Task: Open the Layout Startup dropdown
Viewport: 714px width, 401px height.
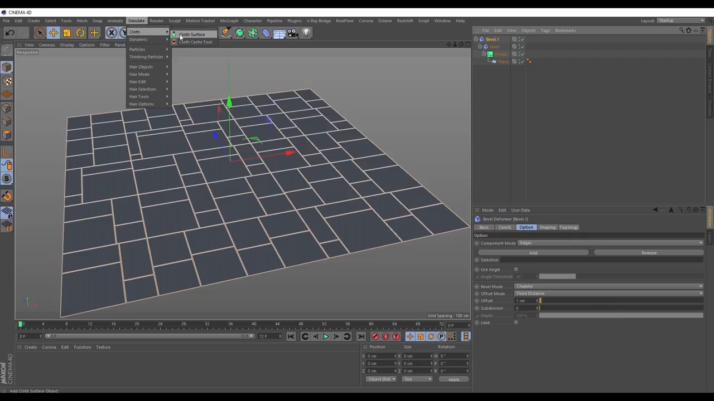Action: pos(681,21)
